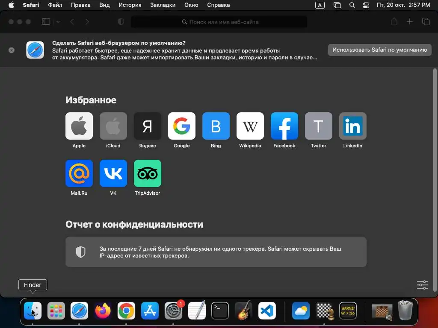Screen dimensions: 438x328
Task: Show tab overview
Action: (x=426, y=21)
